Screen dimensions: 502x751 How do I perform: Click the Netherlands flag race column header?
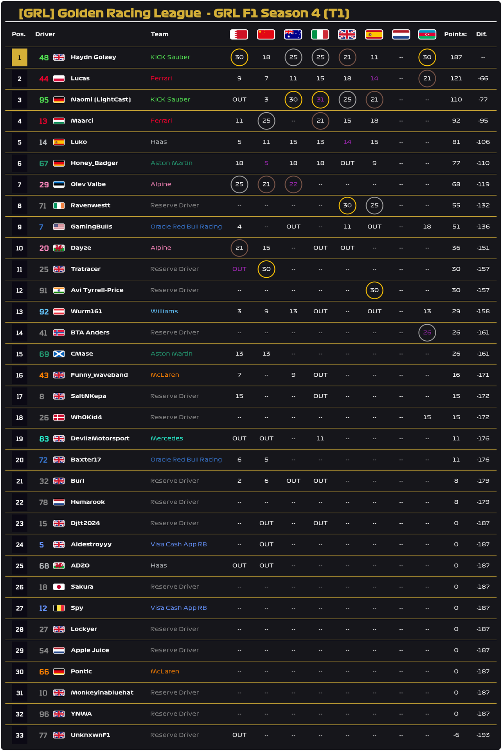click(401, 34)
